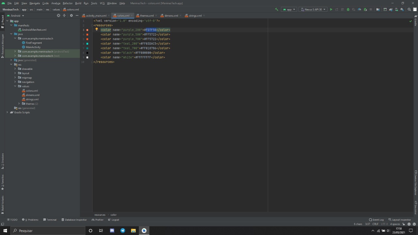Open File Explorer from the taskbar
Viewport: 418px width, 235px height.
tap(133, 230)
